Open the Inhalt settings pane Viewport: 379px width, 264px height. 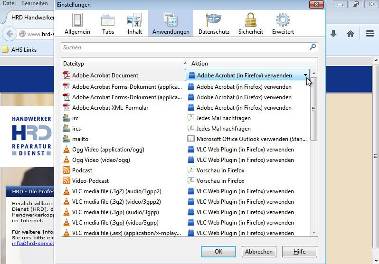(x=134, y=24)
